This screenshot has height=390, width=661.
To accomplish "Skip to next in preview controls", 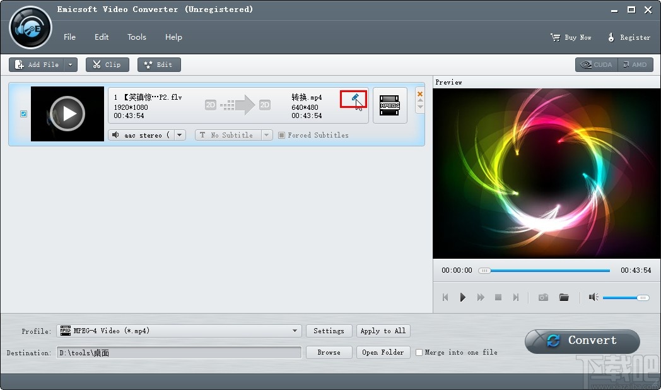I will [x=515, y=297].
